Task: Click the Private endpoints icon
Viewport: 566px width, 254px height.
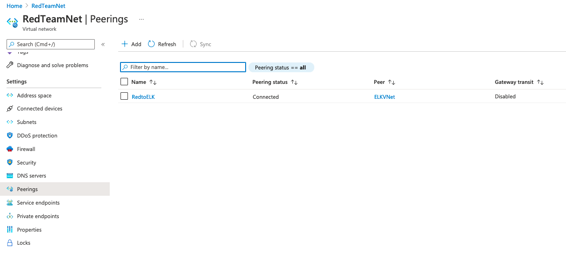Action: click(x=10, y=216)
